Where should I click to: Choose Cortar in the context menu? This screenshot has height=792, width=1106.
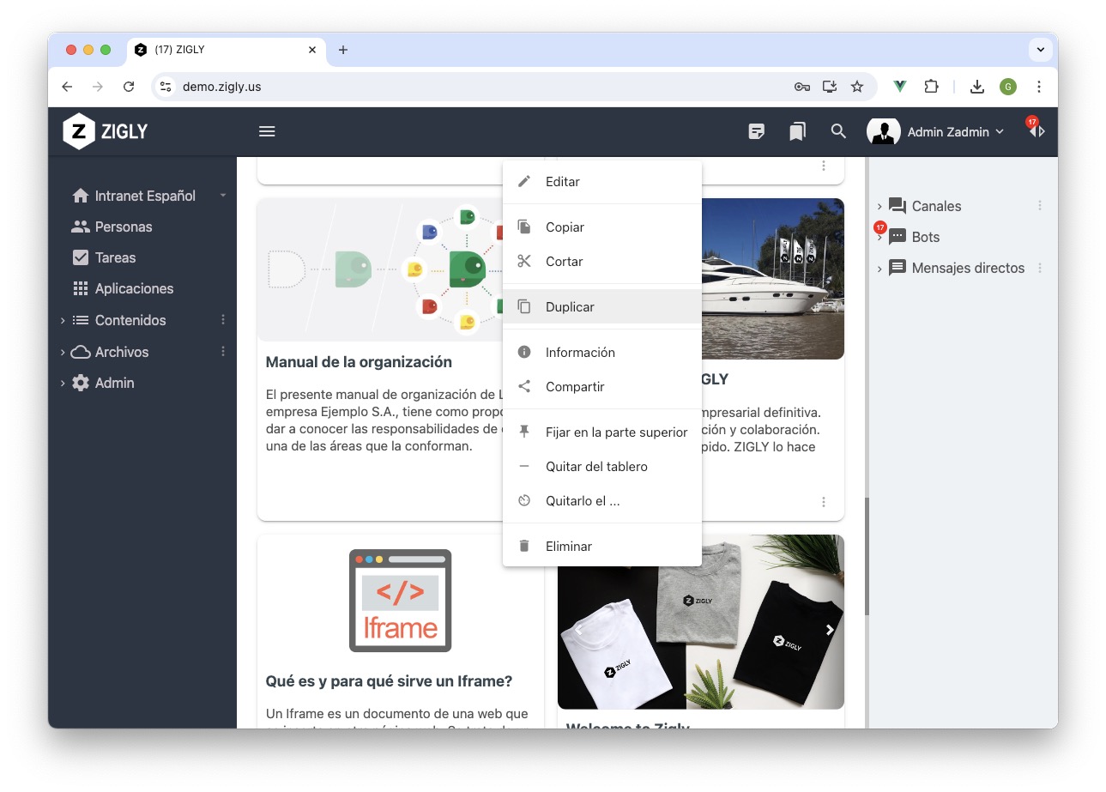point(602,262)
